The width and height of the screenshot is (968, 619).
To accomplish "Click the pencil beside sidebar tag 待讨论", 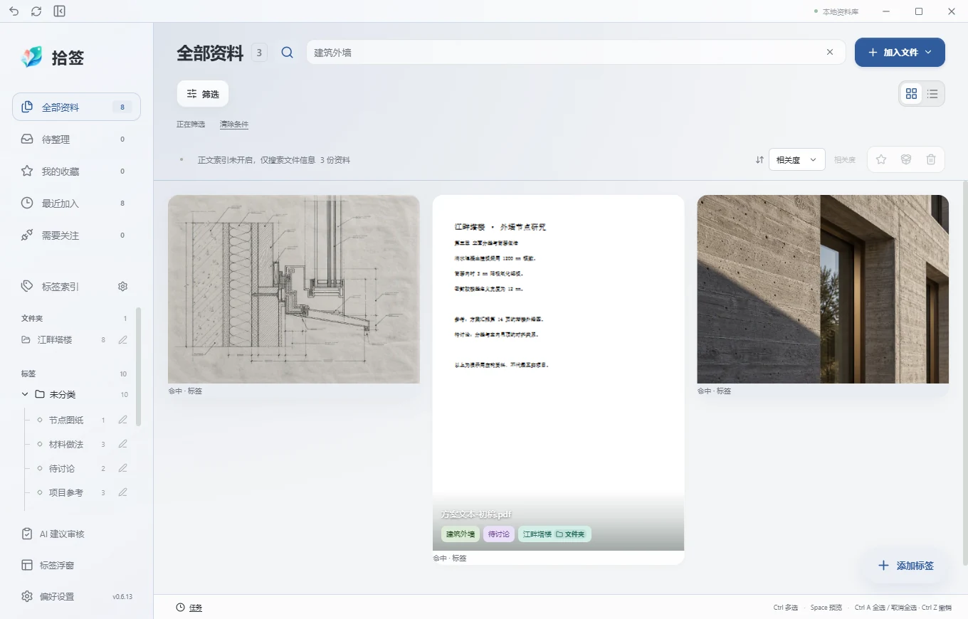I will [123, 468].
